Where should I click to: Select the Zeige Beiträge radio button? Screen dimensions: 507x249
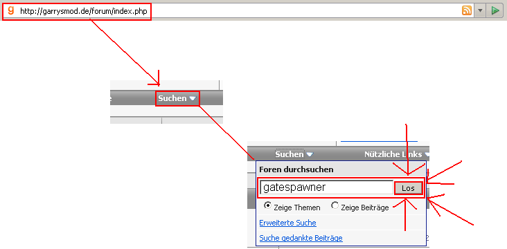pos(335,205)
